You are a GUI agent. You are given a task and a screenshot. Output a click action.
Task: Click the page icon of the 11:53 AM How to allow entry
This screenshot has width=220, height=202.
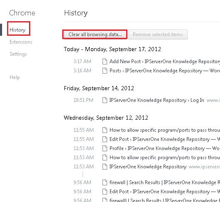tap(105, 158)
